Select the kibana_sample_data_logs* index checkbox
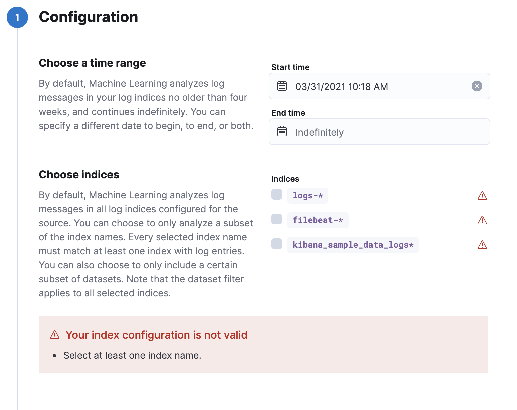This screenshot has height=410, width=517. (x=277, y=244)
